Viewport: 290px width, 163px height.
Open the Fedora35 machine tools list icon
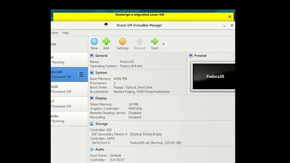click(81, 74)
